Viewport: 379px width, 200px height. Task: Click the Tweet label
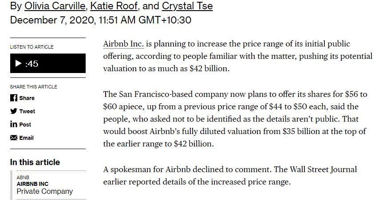pyautogui.click(x=27, y=111)
